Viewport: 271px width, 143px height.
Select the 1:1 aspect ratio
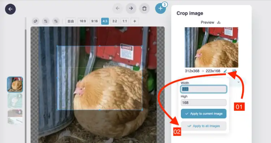coord(125,21)
